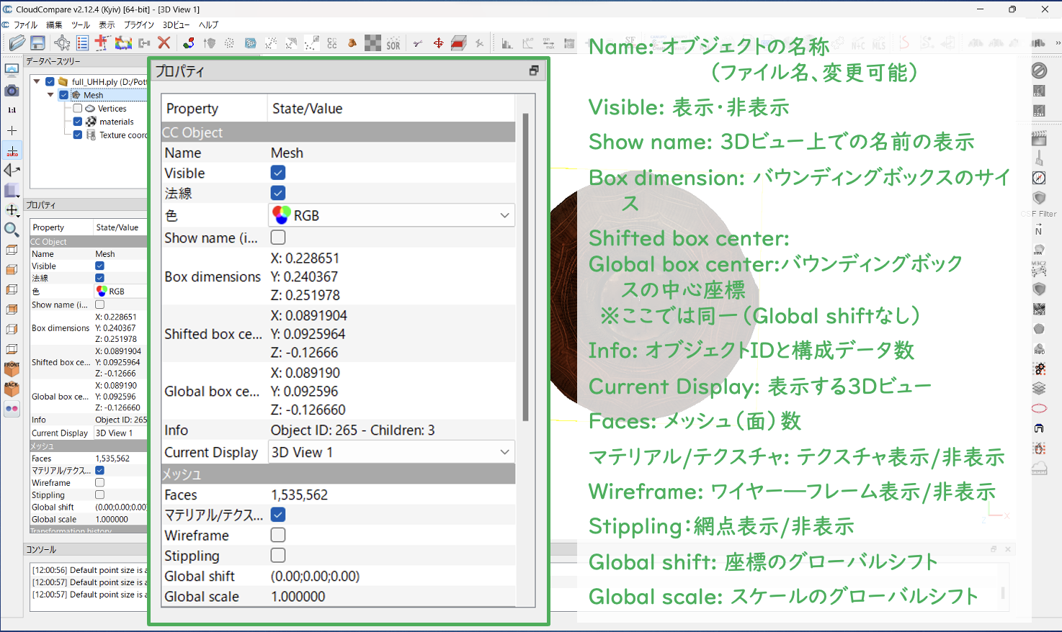Viewport: 1062px width, 632px height.
Task: Select the materials item in the tree
Action: pyautogui.click(x=116, y=122)
